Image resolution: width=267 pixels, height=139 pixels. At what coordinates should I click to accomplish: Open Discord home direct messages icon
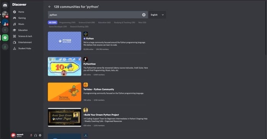click(x=5, y=6)
